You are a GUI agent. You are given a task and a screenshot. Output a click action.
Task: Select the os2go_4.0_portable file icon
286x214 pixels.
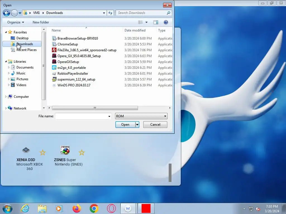[54, 67]
